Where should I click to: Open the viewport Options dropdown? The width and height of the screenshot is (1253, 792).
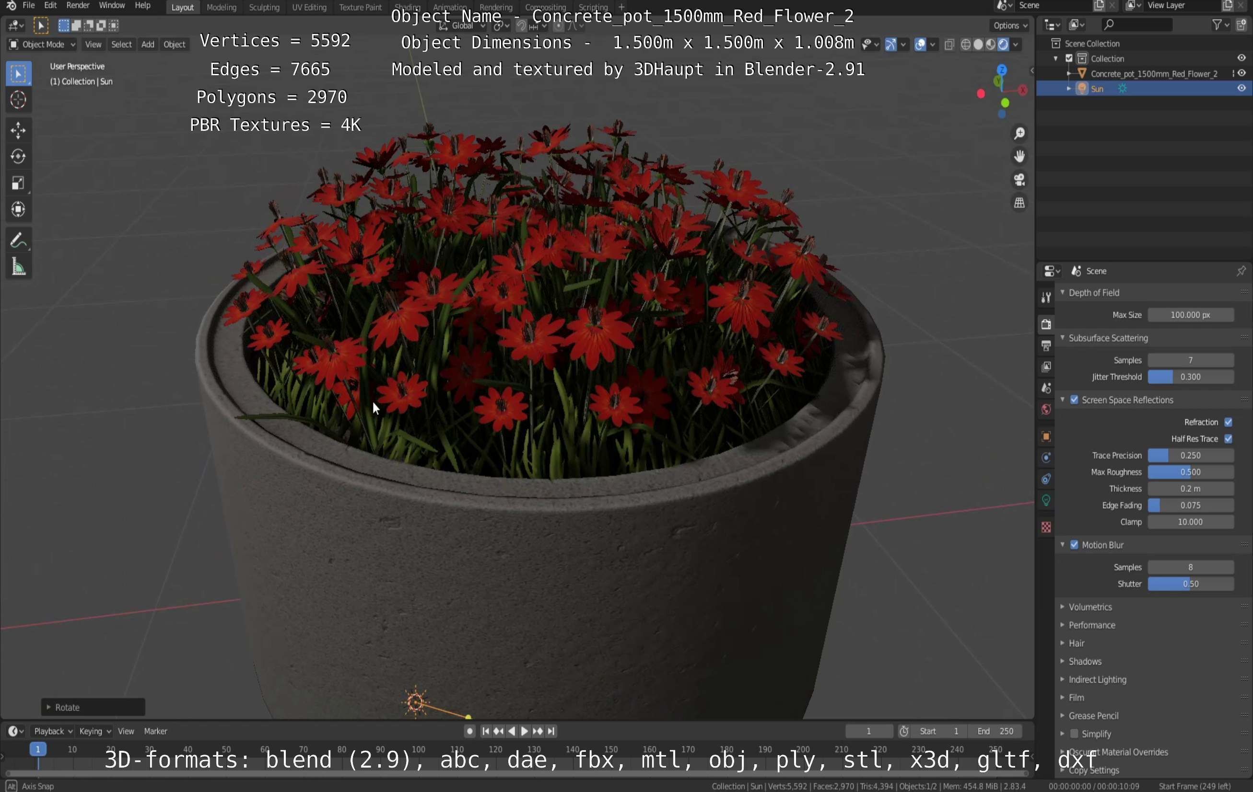1010,25
